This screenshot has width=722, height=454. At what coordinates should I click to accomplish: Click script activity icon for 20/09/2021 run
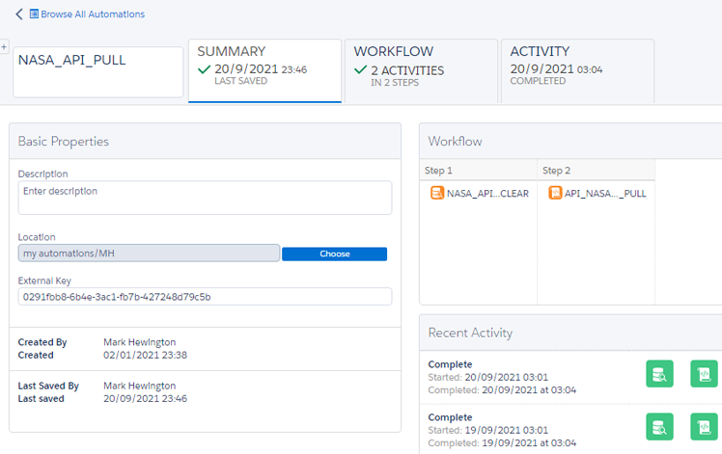(x=704, y=374)
